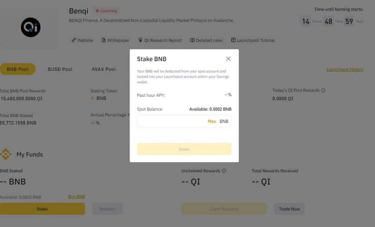
Task: Select the BUSD Pool tab
Action: point(60,69)
